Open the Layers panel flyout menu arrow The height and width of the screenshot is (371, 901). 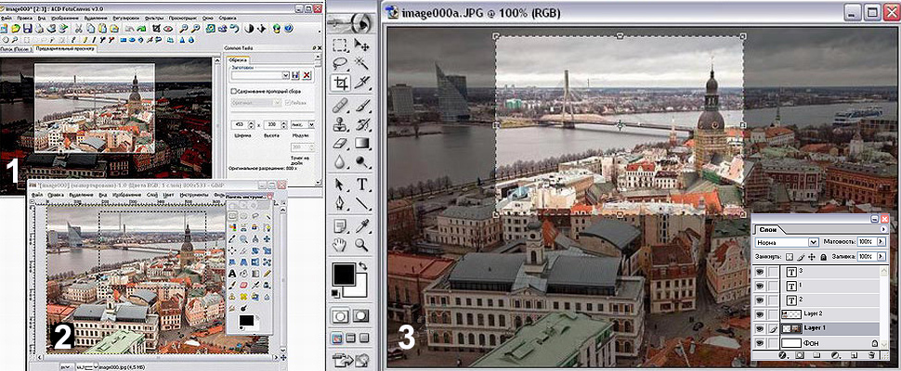[x=883, y=229]
